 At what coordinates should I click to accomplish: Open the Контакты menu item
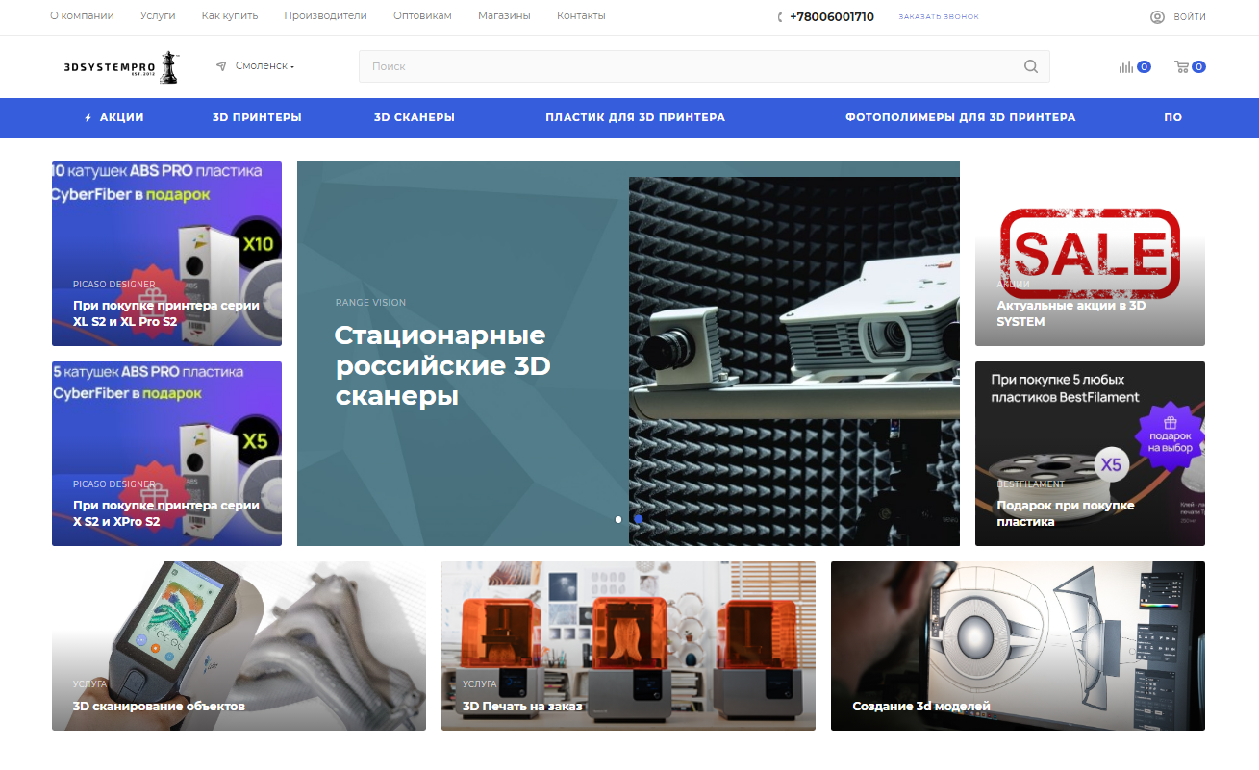pos(581,16)
